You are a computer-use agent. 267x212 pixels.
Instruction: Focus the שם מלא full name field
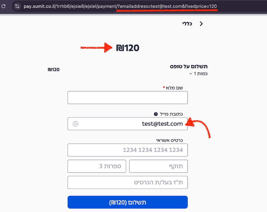tap(128, 98)
